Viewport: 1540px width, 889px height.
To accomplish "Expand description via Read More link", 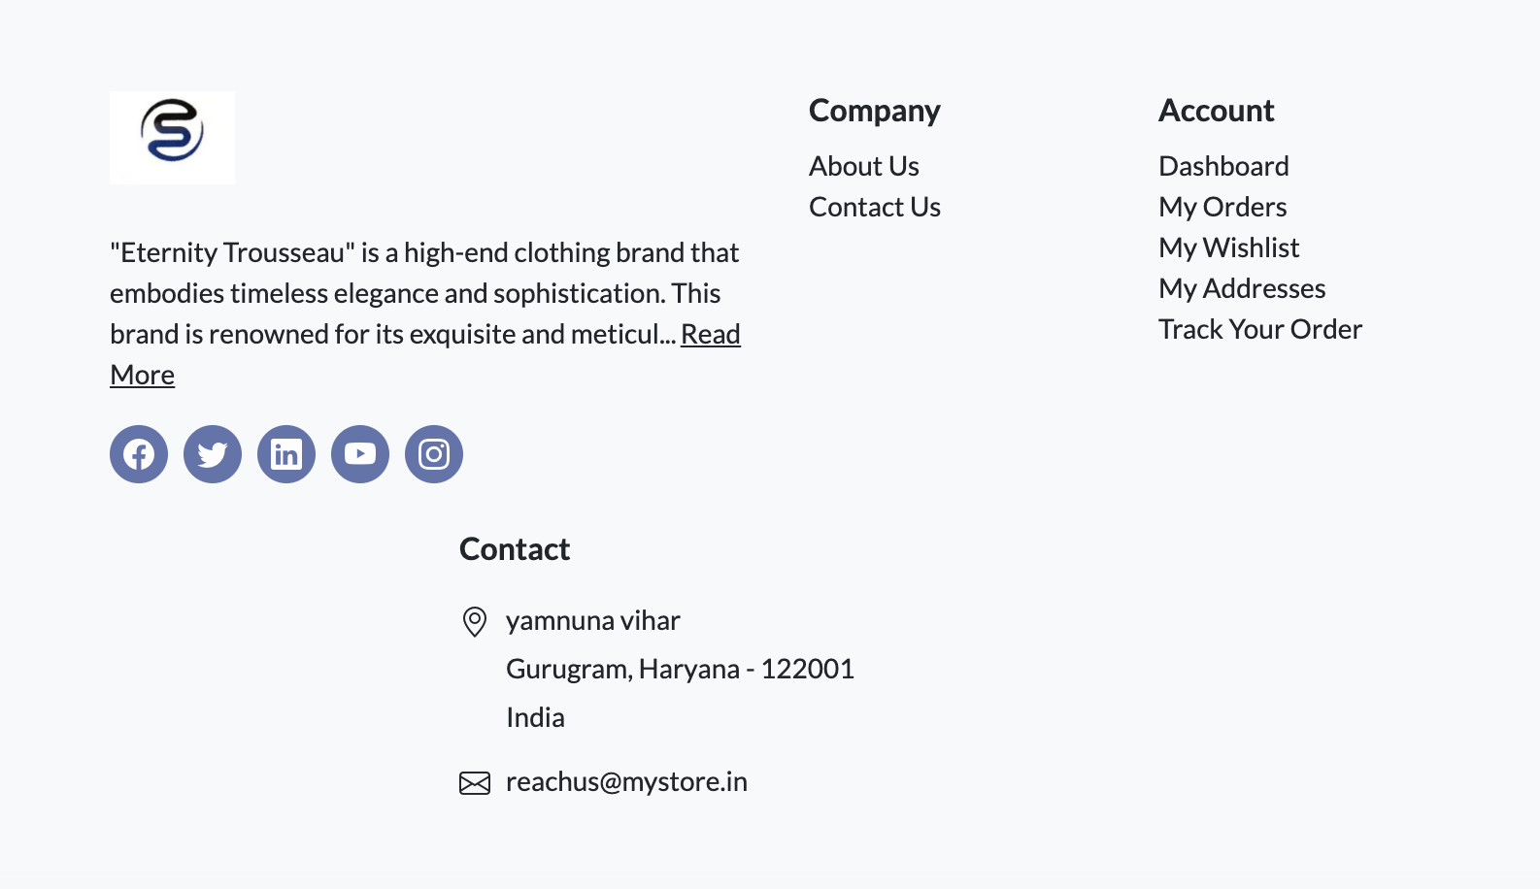I will 710,335.
